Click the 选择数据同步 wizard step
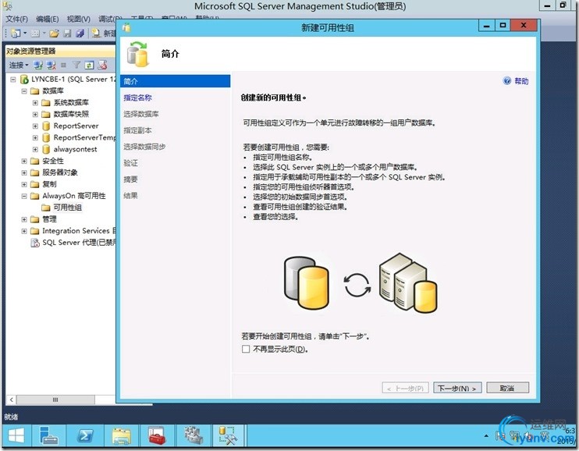579x451 pixels. click(x=144, y=147)
